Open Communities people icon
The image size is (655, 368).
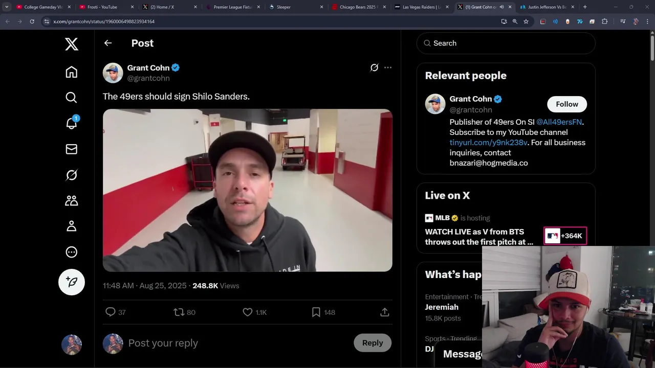[72, 200]
